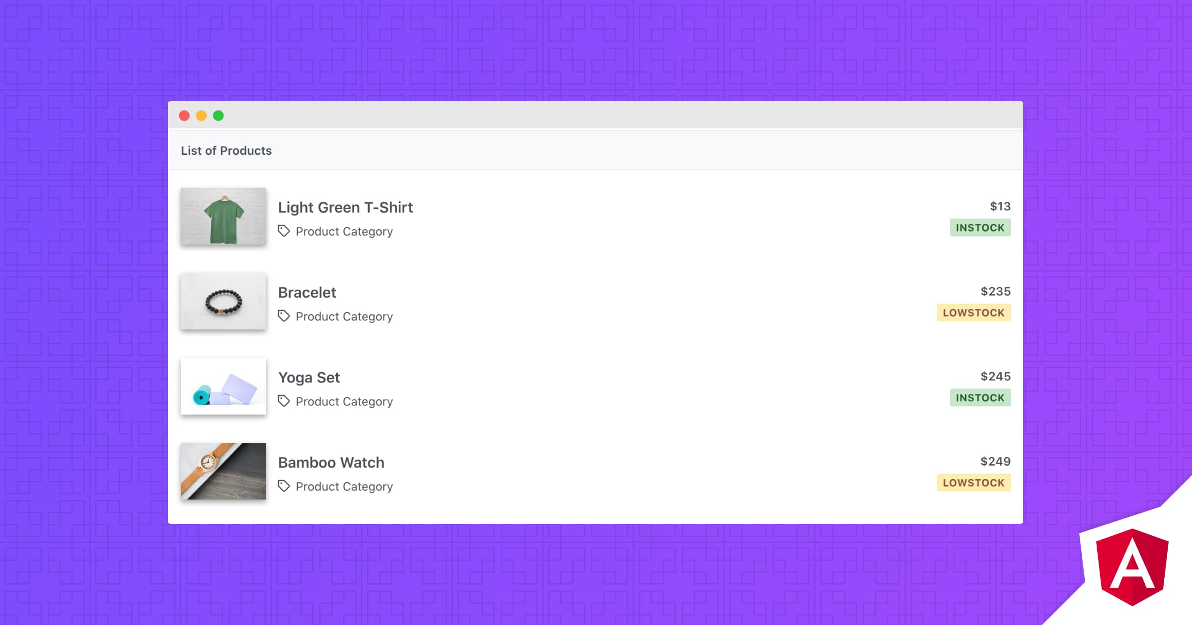Click the LOWSTOCK badge for Bamboo Watch
This screenshot has height=625, width=1192.
point(974,483)
